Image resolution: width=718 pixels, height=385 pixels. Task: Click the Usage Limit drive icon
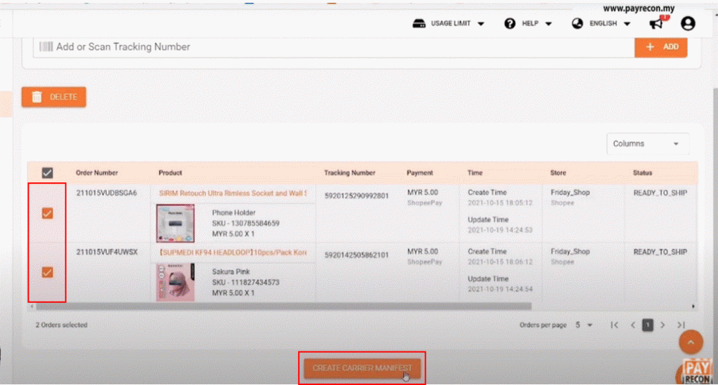tap(419, 23)
